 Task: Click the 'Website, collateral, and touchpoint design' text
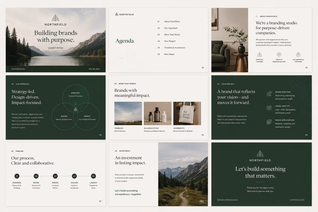(x=285, y=125)
